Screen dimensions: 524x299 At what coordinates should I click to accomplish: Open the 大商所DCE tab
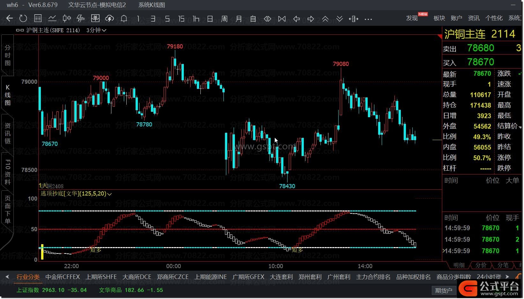click(137, 277)
